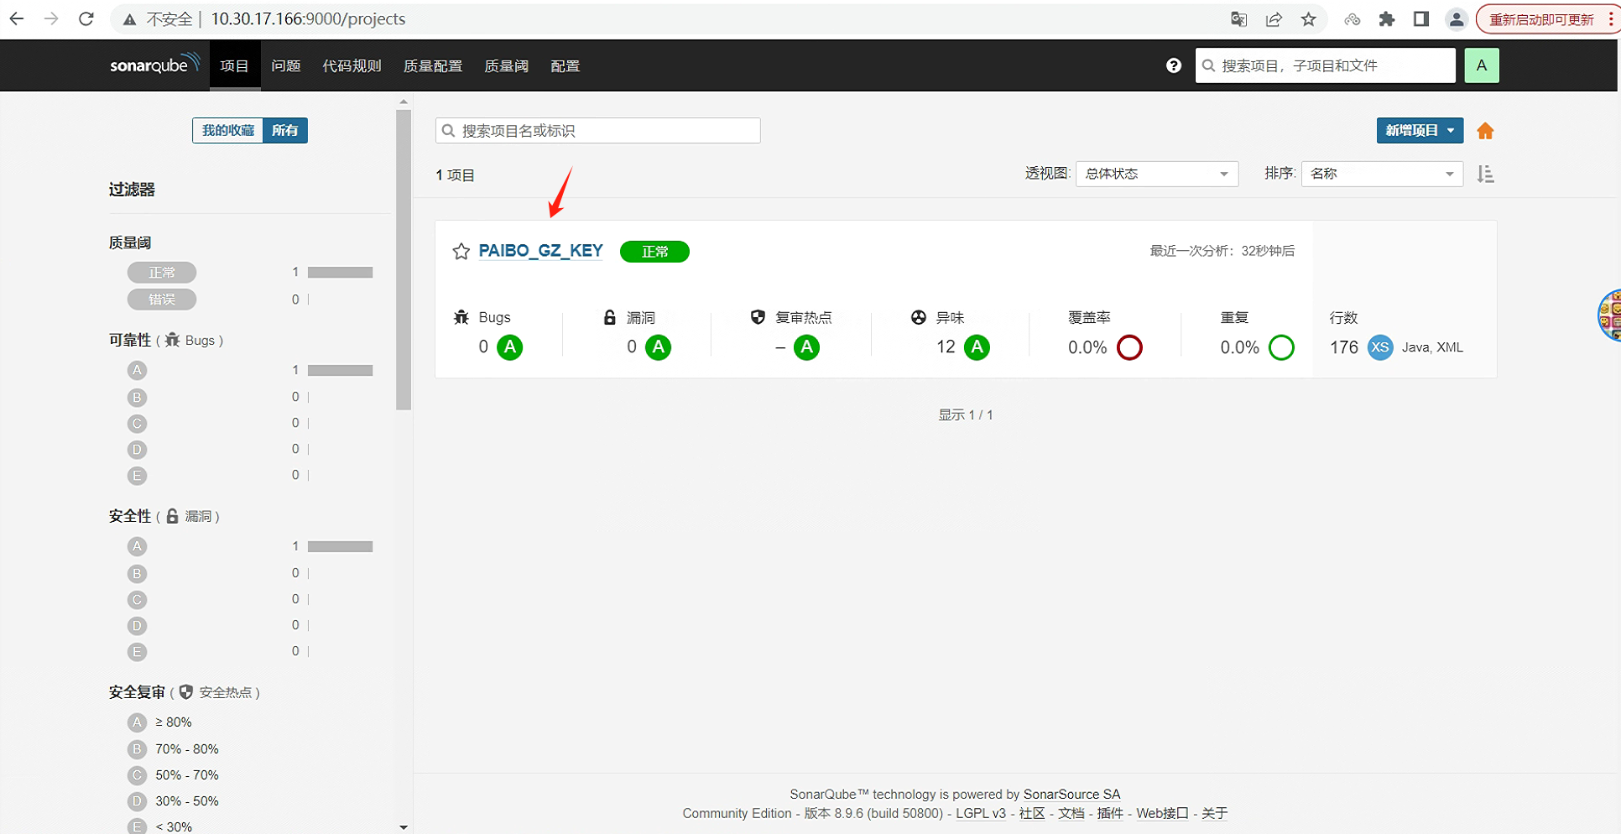
Task: Open browser extensions puzzle icon
Action: click(x=1387, y=19)
